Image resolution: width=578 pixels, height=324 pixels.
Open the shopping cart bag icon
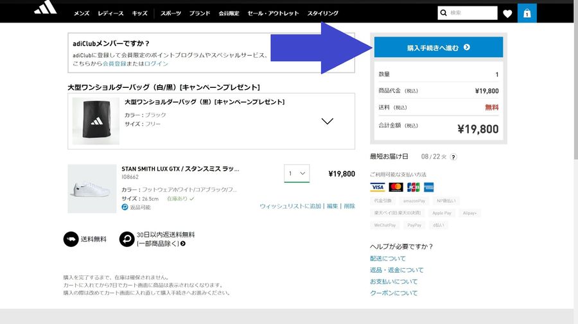[x=527, y=13]
